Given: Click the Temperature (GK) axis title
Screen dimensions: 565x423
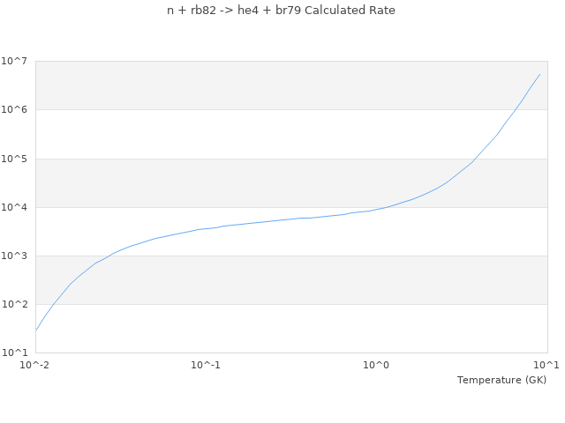Looking at the screenshot, I should (501, 380).
